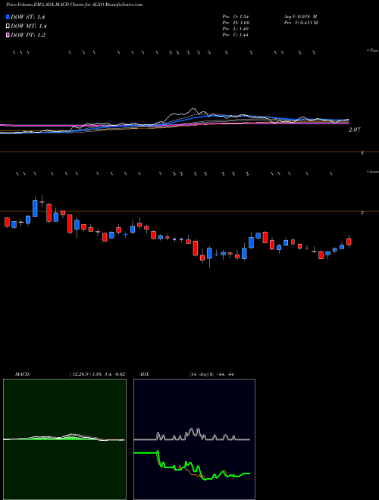
Task: Click the 'ADX' panel heading
Action: (144, 374)
